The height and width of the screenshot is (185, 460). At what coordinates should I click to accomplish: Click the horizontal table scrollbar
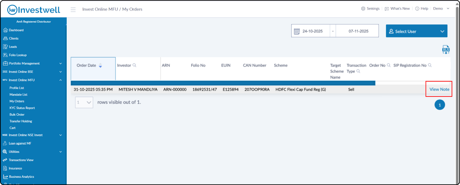click(223, 83)
